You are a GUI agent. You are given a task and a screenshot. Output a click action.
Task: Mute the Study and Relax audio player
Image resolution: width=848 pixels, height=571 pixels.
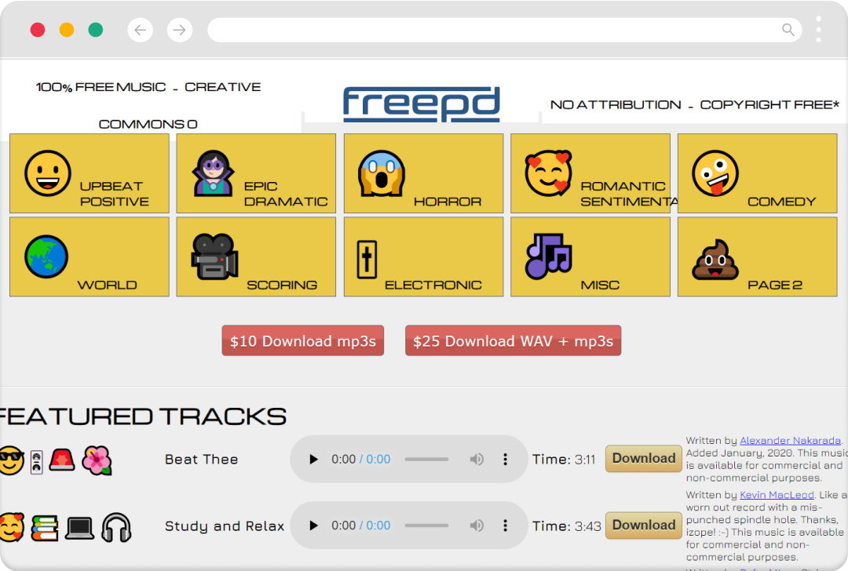(477, 526)
